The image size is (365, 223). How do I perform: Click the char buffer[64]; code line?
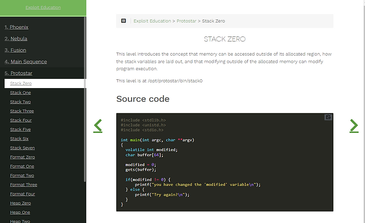[145, 155]
